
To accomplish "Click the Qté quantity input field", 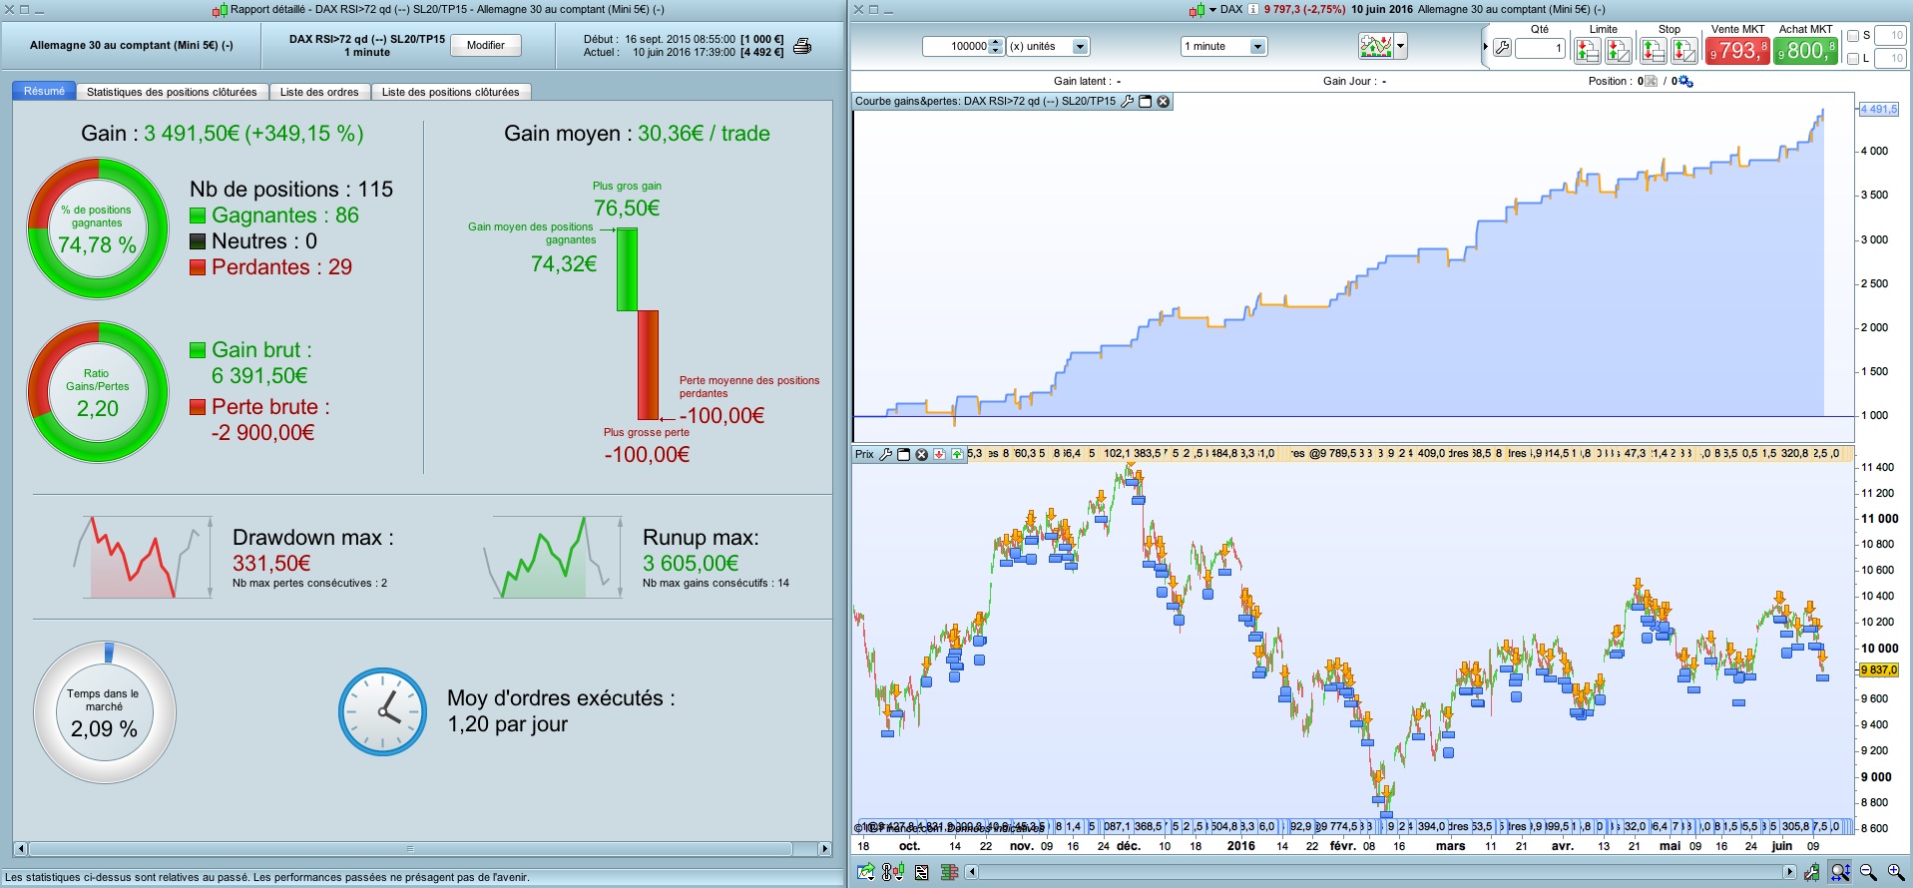I will click(x=1540, y=48).
